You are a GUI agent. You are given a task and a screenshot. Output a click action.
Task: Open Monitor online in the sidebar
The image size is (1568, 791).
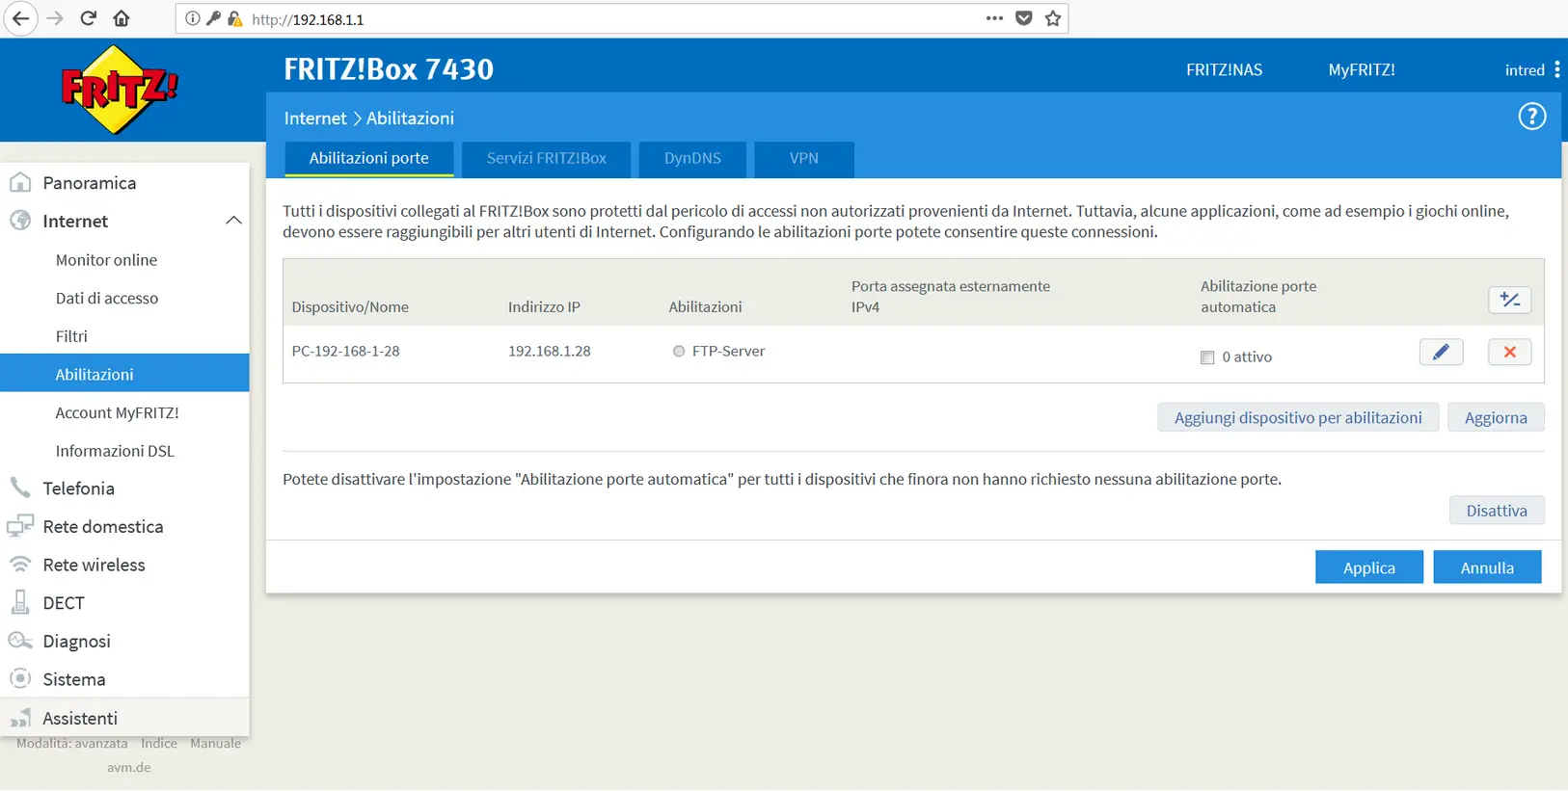106,259
